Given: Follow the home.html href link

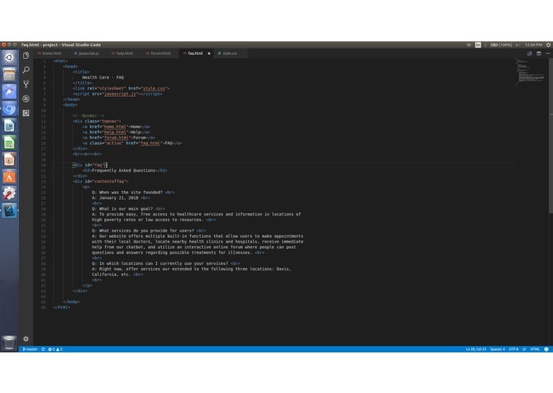Looking at the screenshot, I should (115, 126).
